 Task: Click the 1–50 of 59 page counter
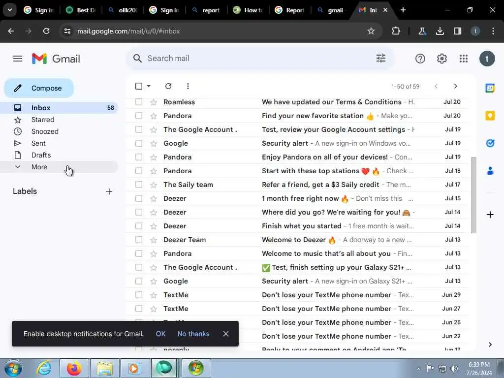[x=406, y=86]
